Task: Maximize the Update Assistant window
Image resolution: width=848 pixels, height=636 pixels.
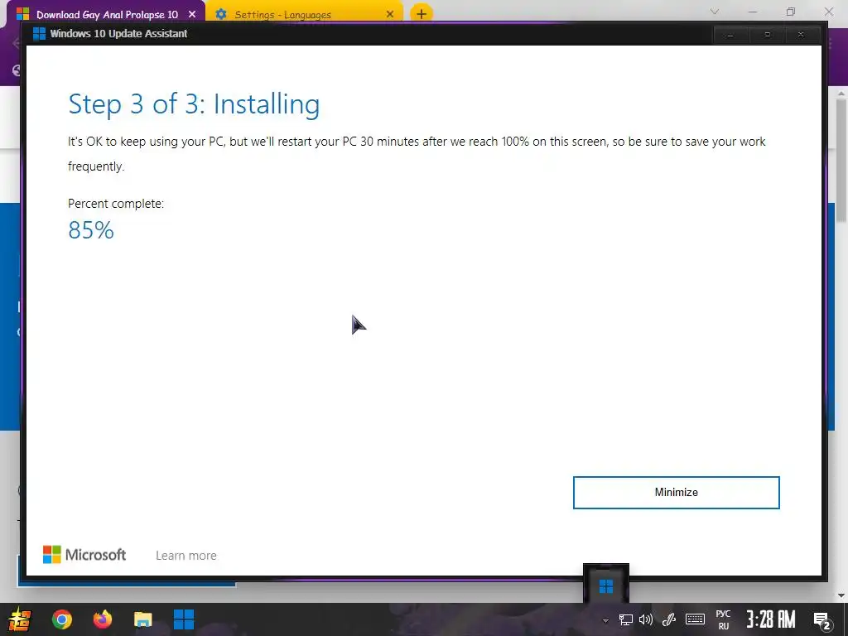Action: (767, 35)
